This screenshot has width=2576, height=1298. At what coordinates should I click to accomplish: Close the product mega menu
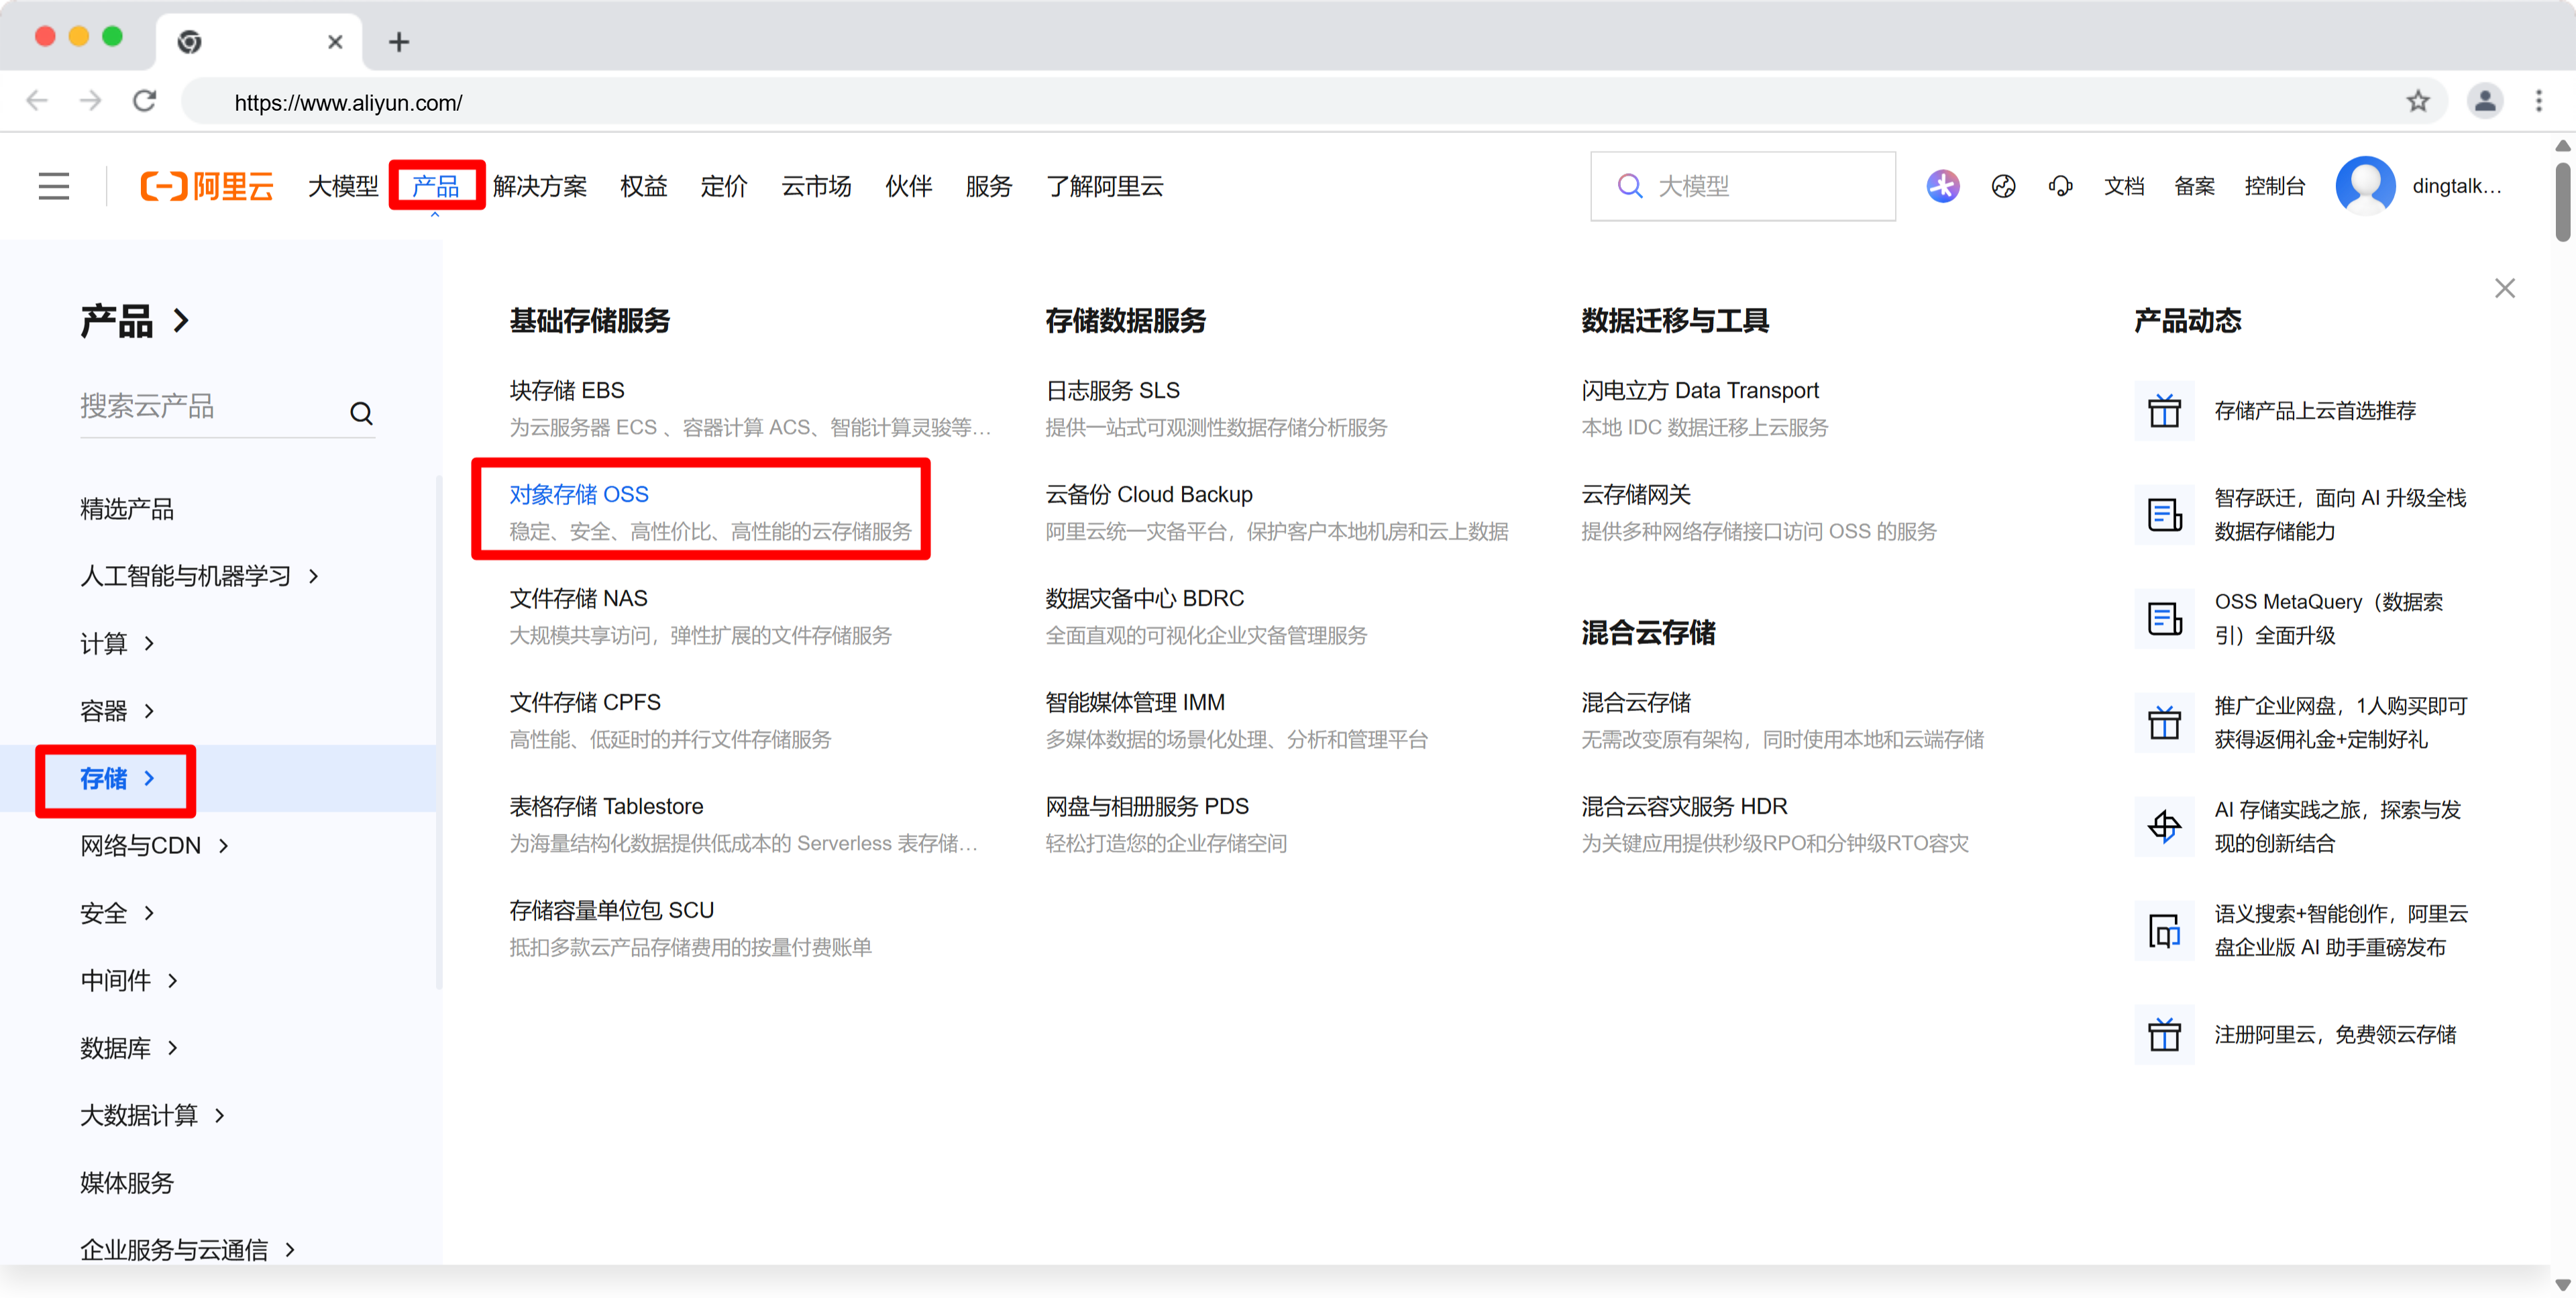click(2504, 288)
